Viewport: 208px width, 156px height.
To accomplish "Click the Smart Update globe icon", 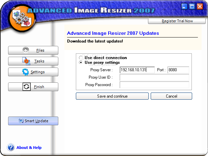I will click(21, 121).
